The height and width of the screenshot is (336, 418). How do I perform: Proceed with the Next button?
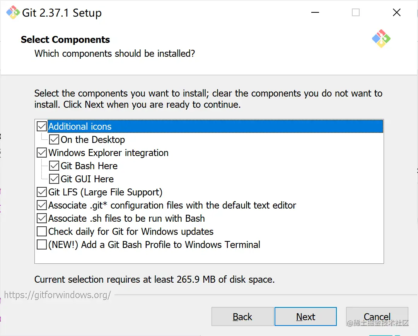(305, 317)
